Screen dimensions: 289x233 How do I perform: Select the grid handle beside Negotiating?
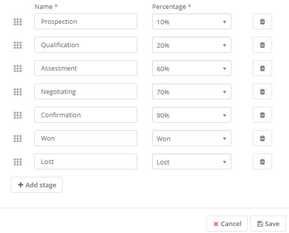[x=18, y=92]
